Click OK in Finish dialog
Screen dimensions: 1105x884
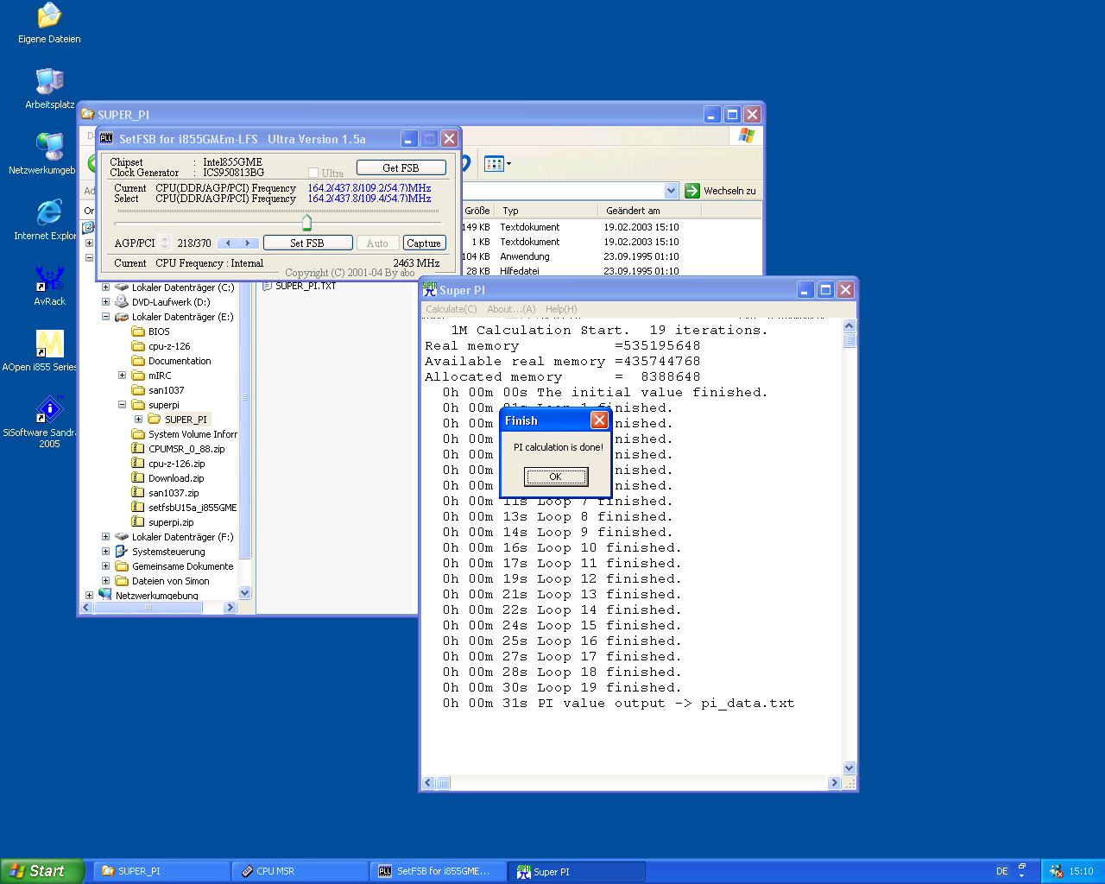(x=556, y=477)
